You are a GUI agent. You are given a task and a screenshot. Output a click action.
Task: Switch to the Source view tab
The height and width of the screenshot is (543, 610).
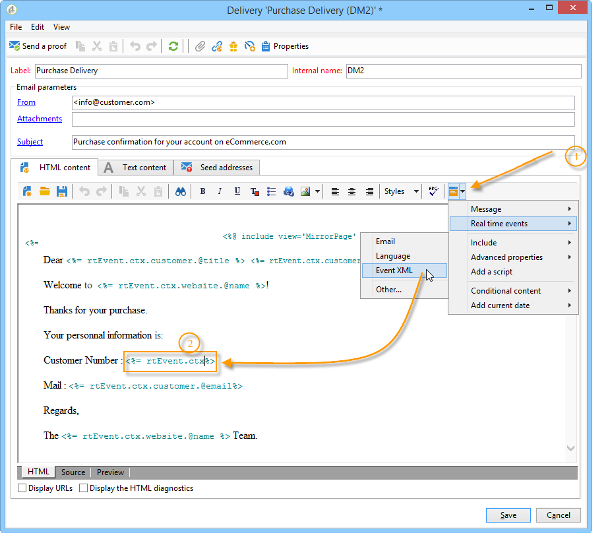tap(73, 472)
